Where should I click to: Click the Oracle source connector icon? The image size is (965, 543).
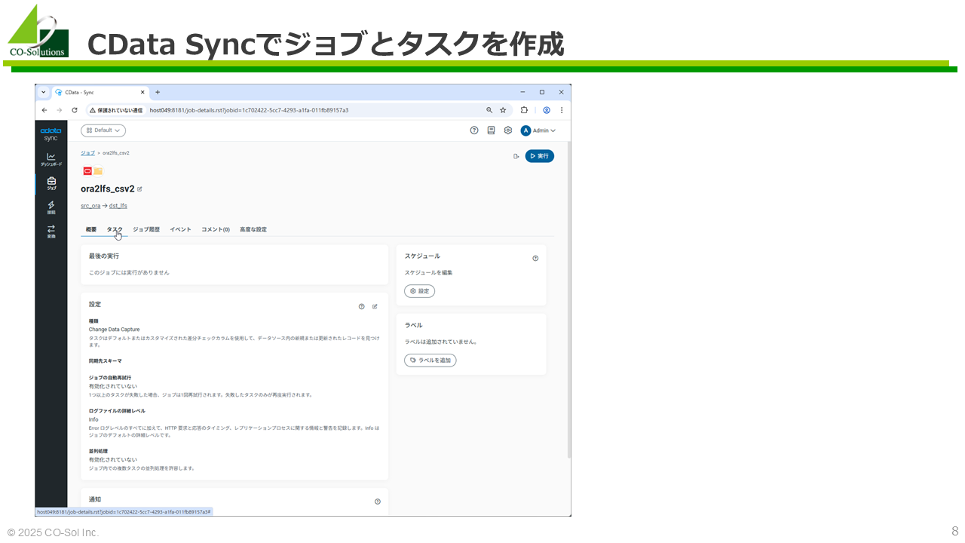click(87, 171)
